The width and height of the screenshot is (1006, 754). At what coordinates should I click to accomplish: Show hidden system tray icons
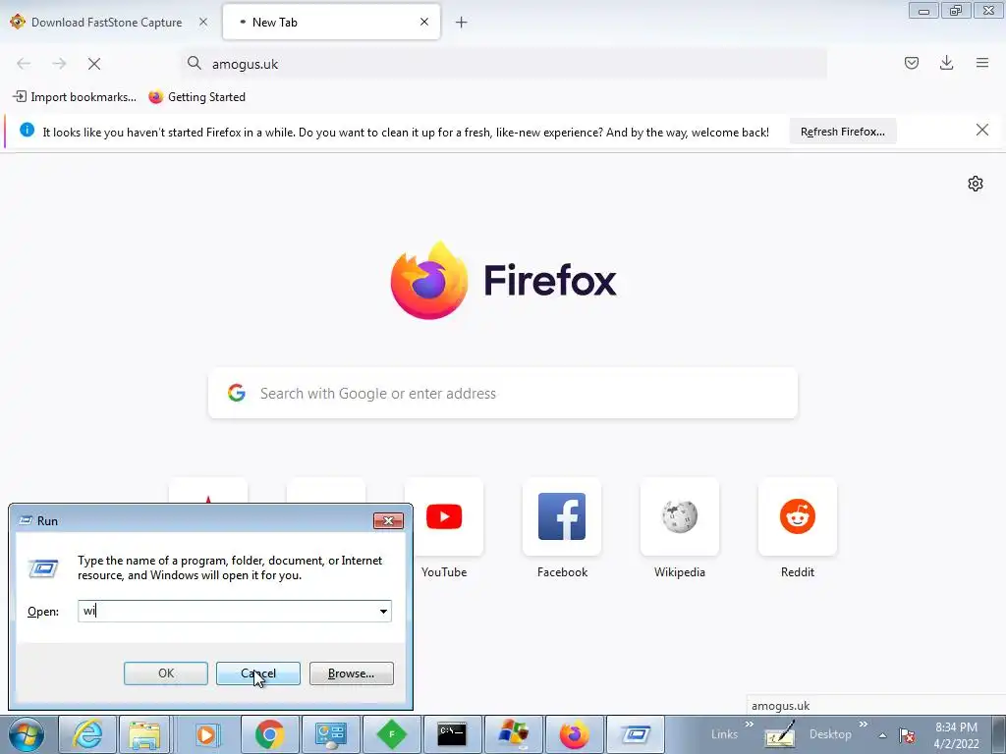(x=883, y=735)
